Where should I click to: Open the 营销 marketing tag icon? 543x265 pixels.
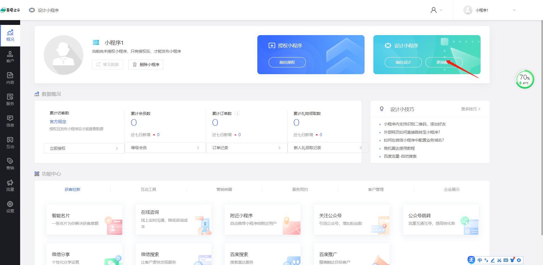pos(10,164)
